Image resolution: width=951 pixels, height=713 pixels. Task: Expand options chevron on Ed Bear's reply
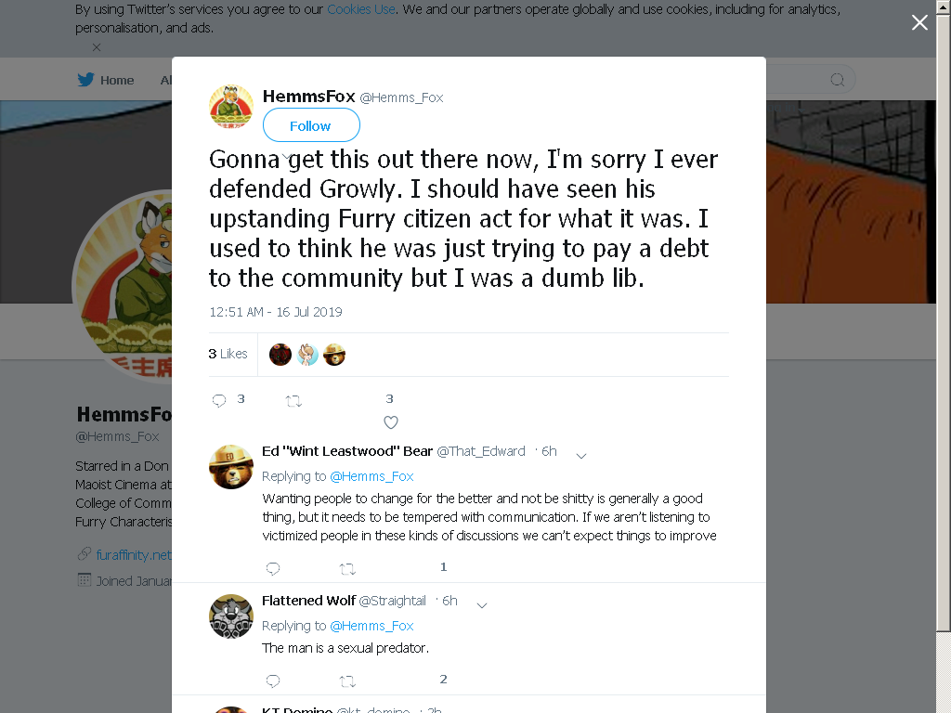pos(581,456)
